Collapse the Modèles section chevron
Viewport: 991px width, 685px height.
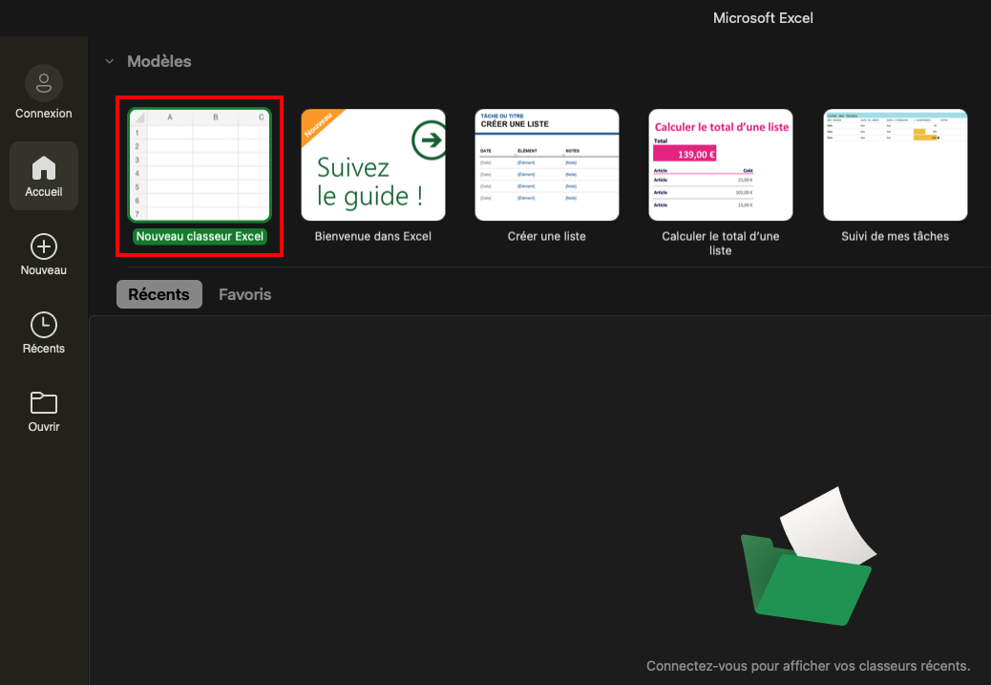[x=109, y=62]
